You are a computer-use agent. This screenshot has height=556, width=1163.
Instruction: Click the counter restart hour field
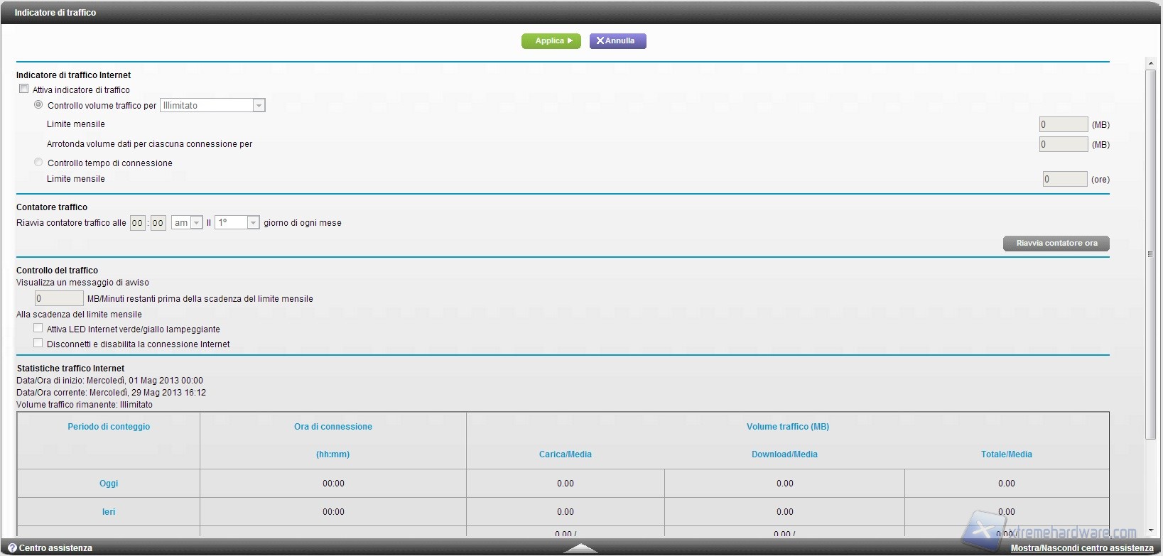[x=137, y=223]
